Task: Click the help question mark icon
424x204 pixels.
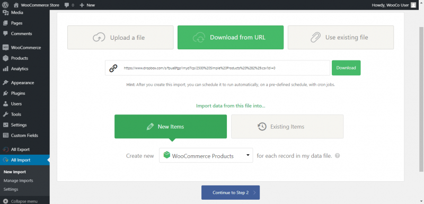Action: pos(337,156)
